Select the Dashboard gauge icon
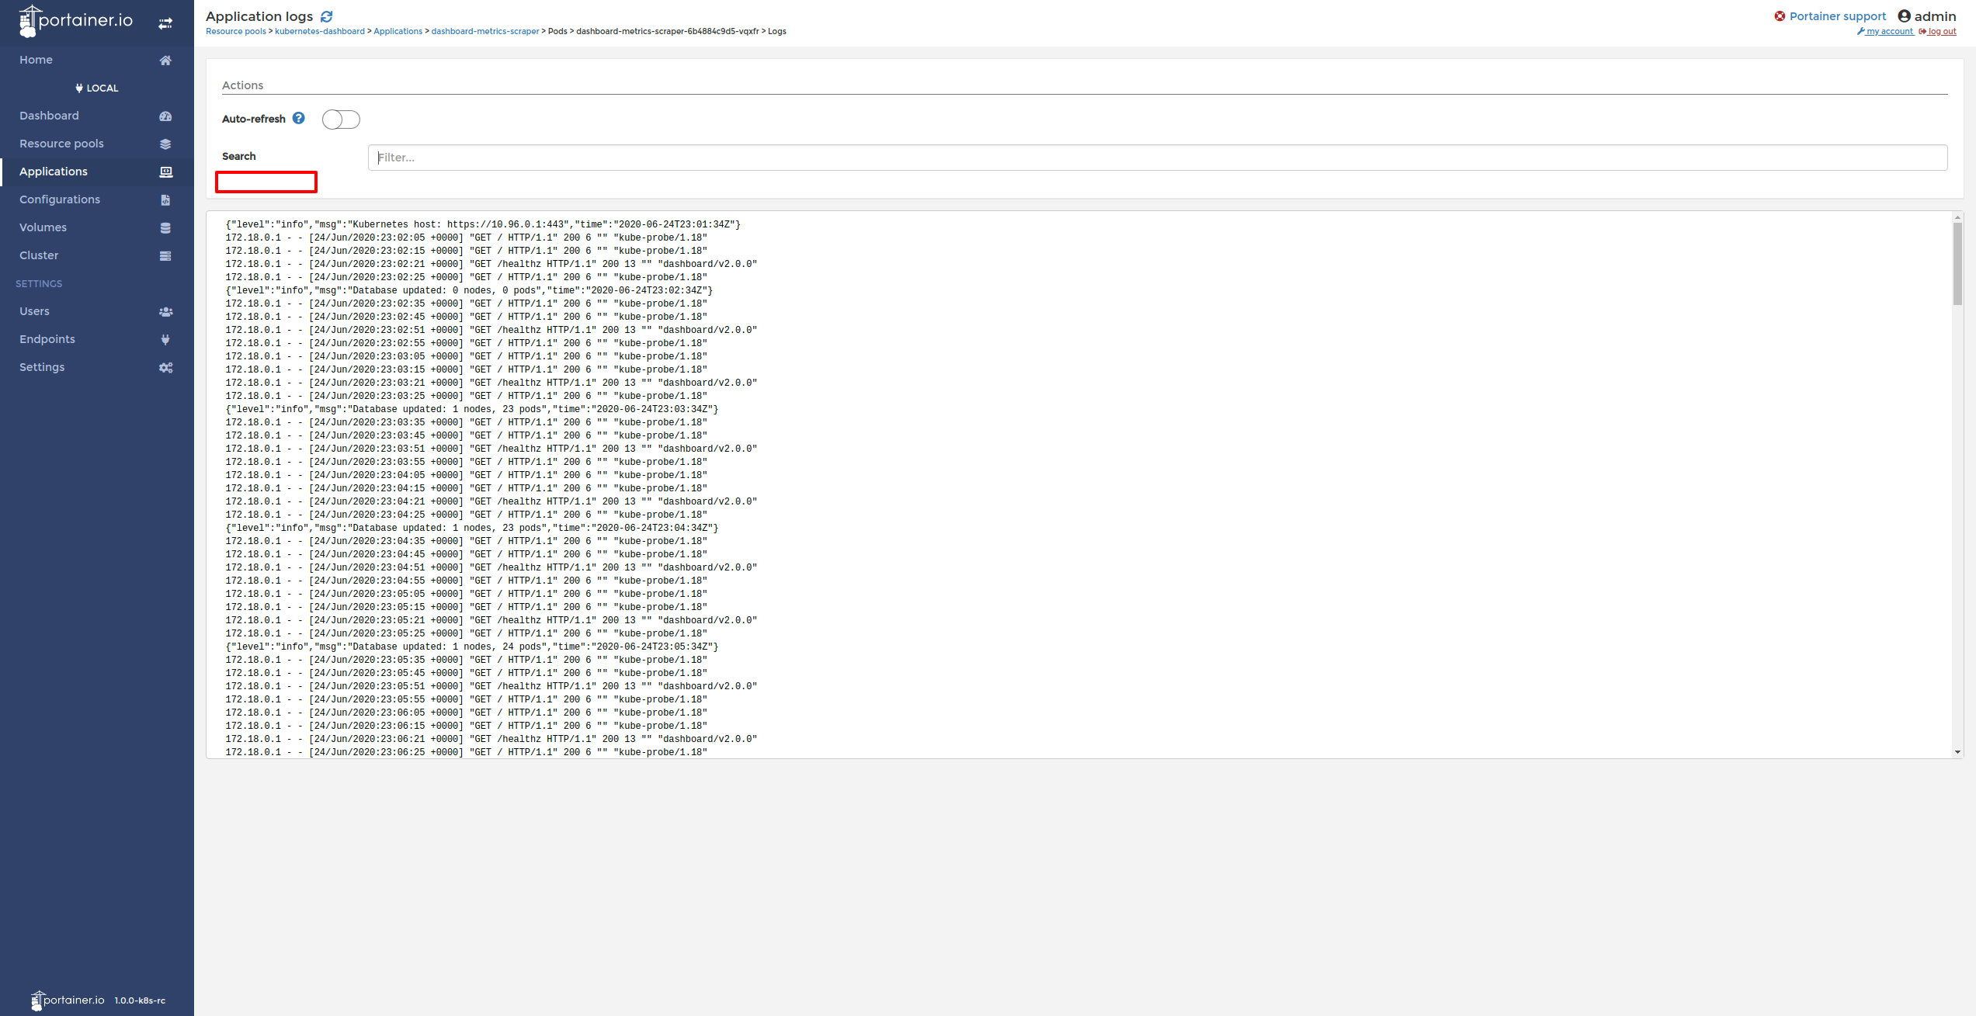 [x=165, y=115]
